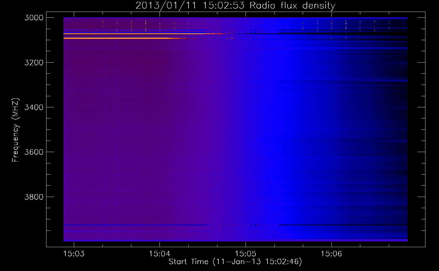The height and width of the screenshot is (271, 439).
Task: Click the 'Start Time (11-Jan-13 15:02:46)' label
Action: tap(235, 262)
